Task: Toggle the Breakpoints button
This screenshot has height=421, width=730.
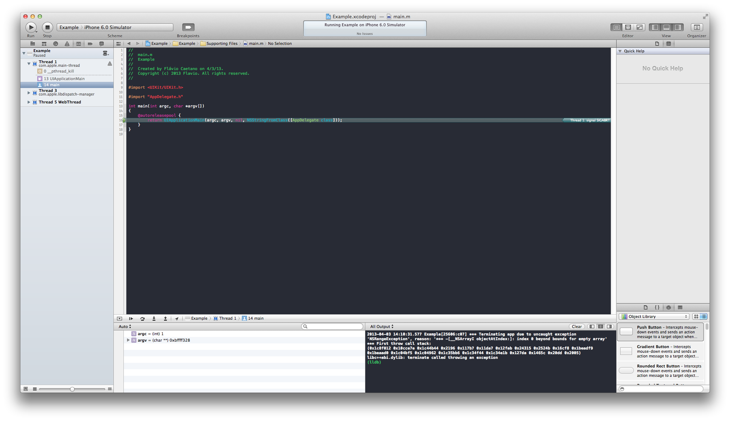Action: coord(188,27)
